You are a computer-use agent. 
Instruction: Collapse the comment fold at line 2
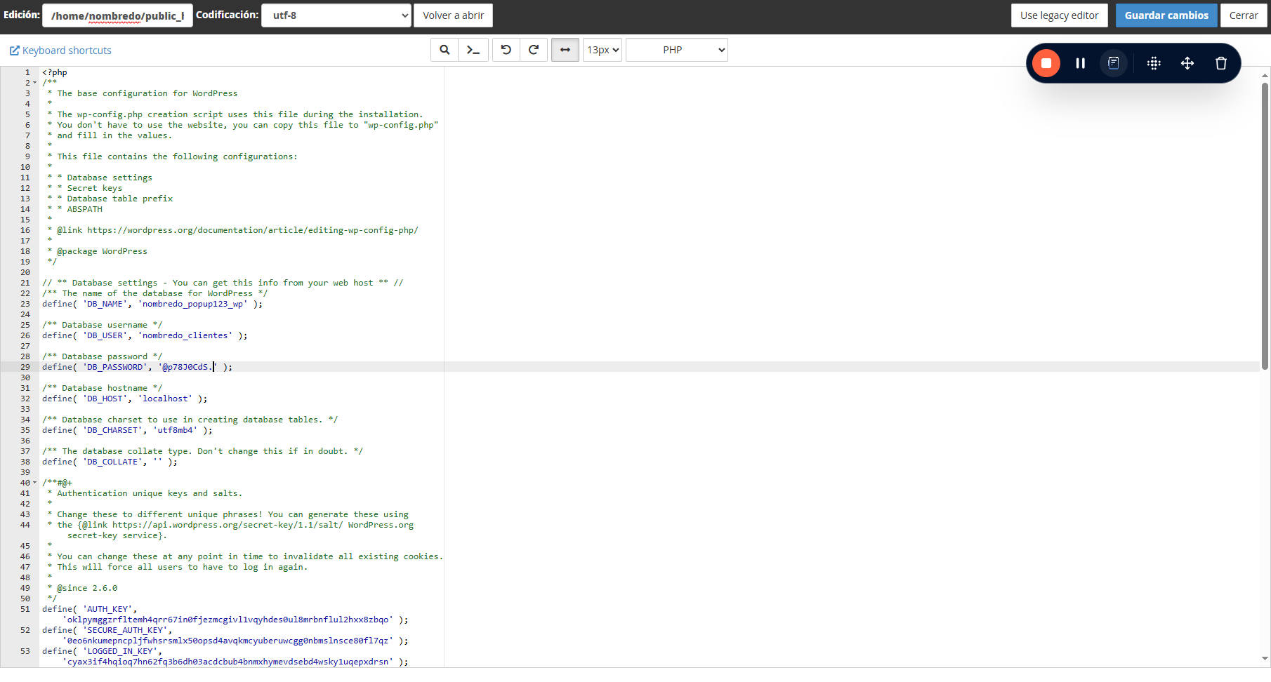click(35, 83)
